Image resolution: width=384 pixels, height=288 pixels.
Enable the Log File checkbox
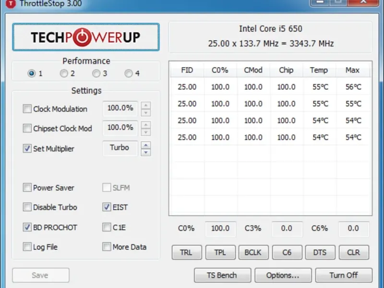(x=27, y=247)
